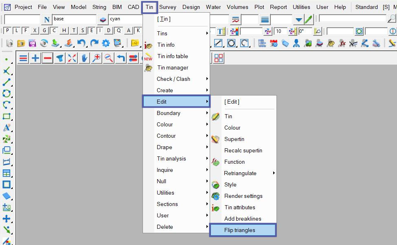Expand the Tin analysis submenu
Screen dimensions: 397x245
click(176, 158)
